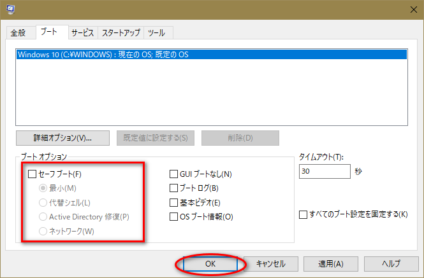
Task: Click the System Configuration title bar icon
Action: click(11, 9)
